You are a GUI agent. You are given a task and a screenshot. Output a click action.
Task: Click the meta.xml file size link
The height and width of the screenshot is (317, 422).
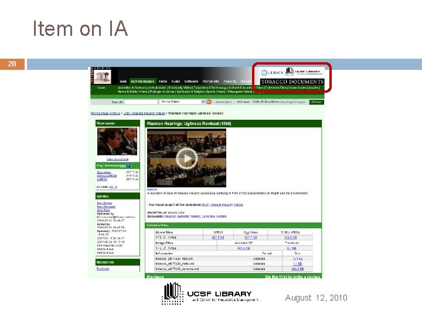[297, 264]
